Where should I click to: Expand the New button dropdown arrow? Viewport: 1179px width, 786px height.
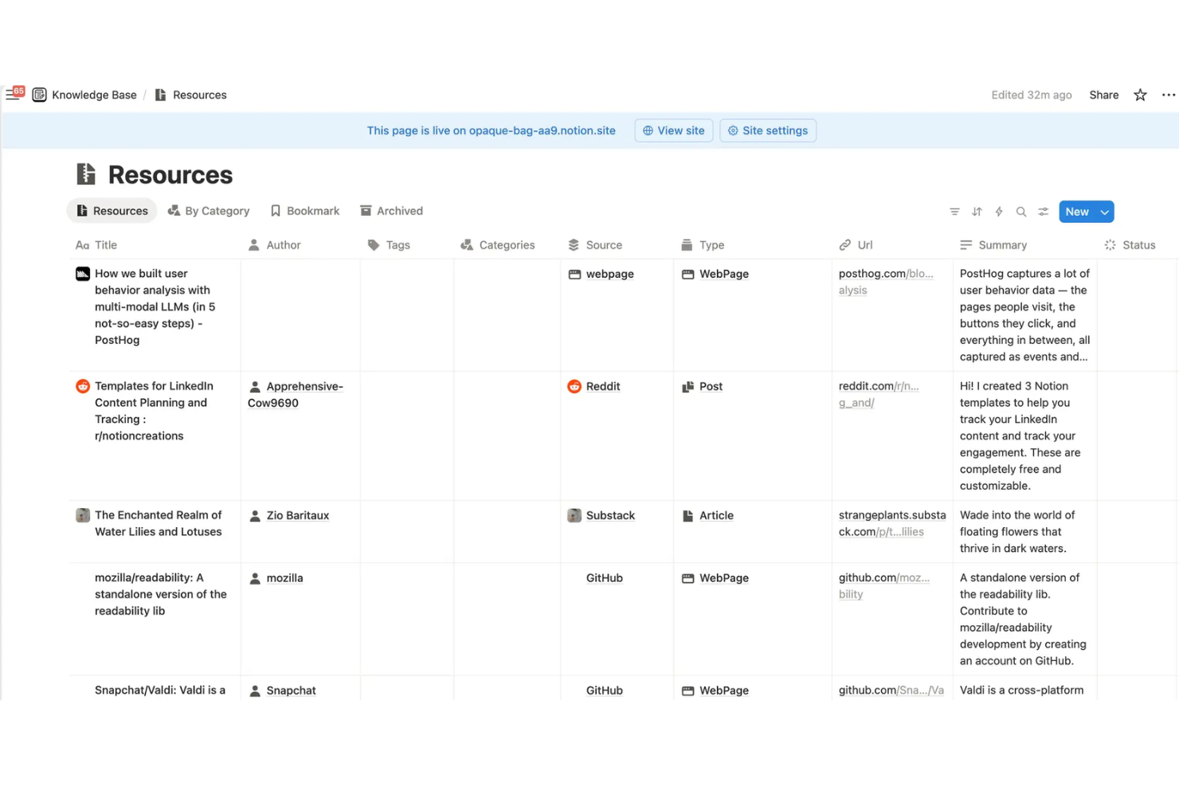point(1105,212)
